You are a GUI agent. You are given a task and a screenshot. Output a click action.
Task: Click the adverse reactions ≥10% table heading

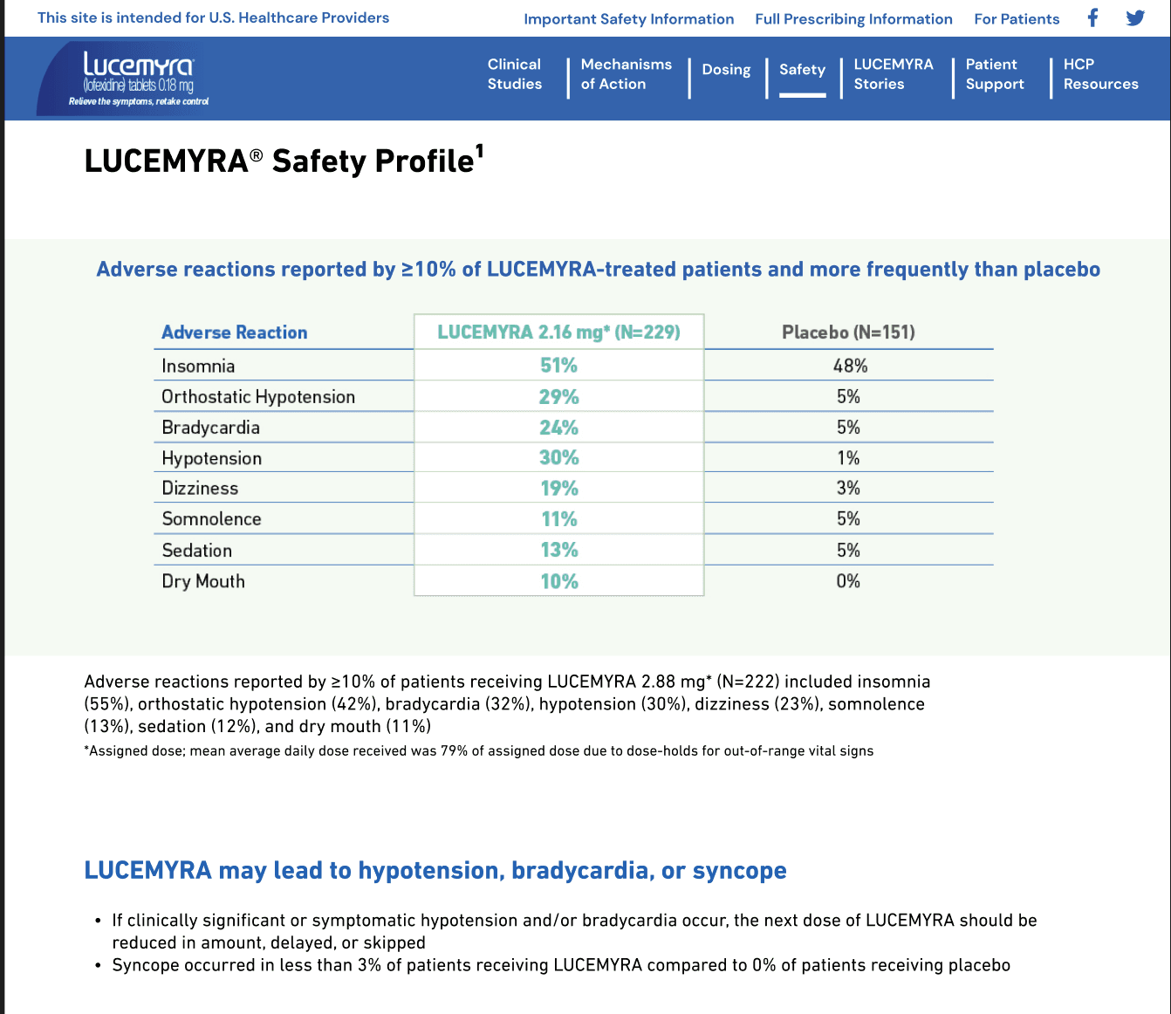click(598, 270)
